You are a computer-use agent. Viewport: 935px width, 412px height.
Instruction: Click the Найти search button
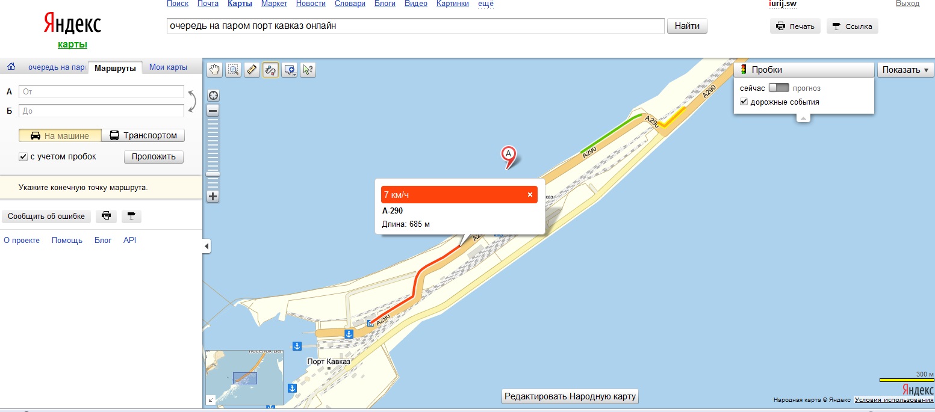pos(687,26)
